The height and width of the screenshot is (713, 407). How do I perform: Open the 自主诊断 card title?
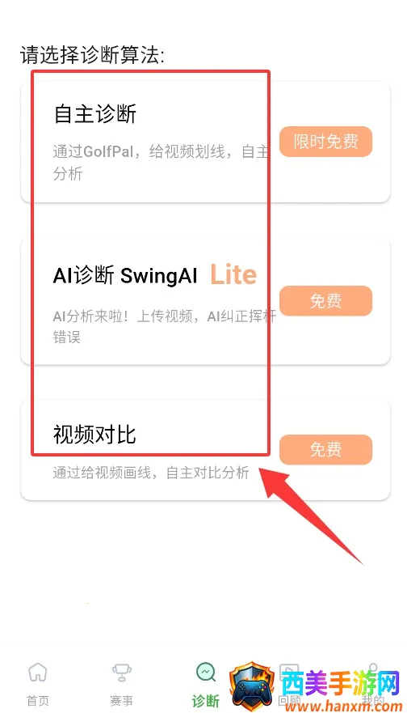pyautogui.click(x=94, y=113)
